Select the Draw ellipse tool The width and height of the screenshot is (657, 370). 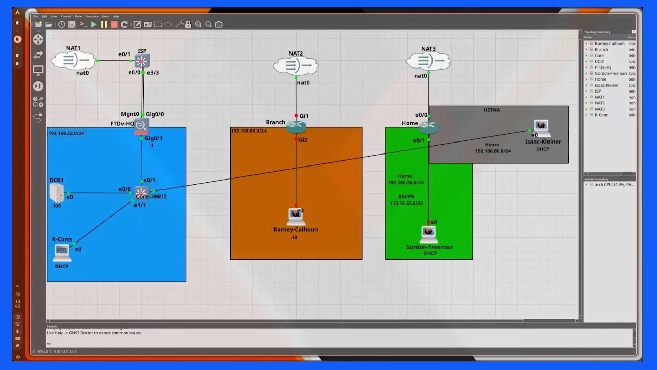168,24
